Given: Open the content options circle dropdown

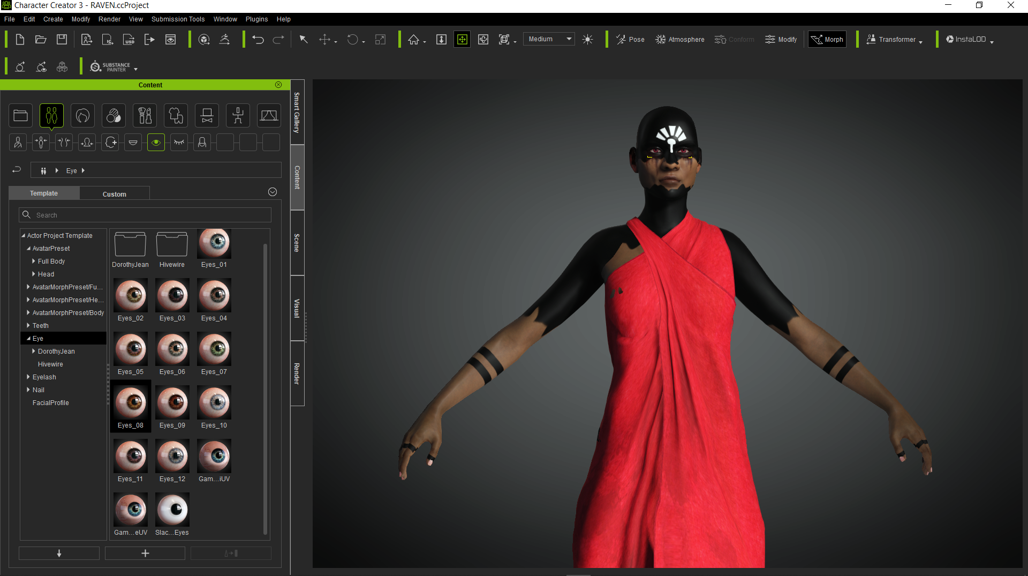Looking at the screenshot, I should click(273, 192).
